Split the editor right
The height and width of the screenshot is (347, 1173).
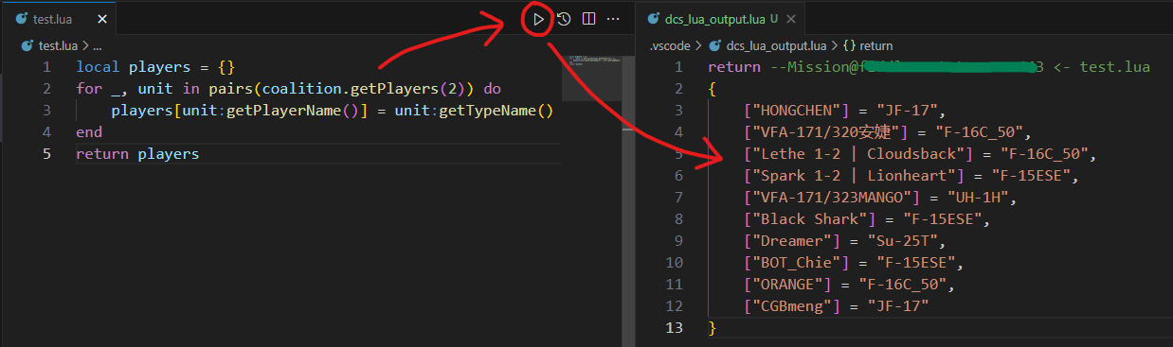[x=588, y=19]
